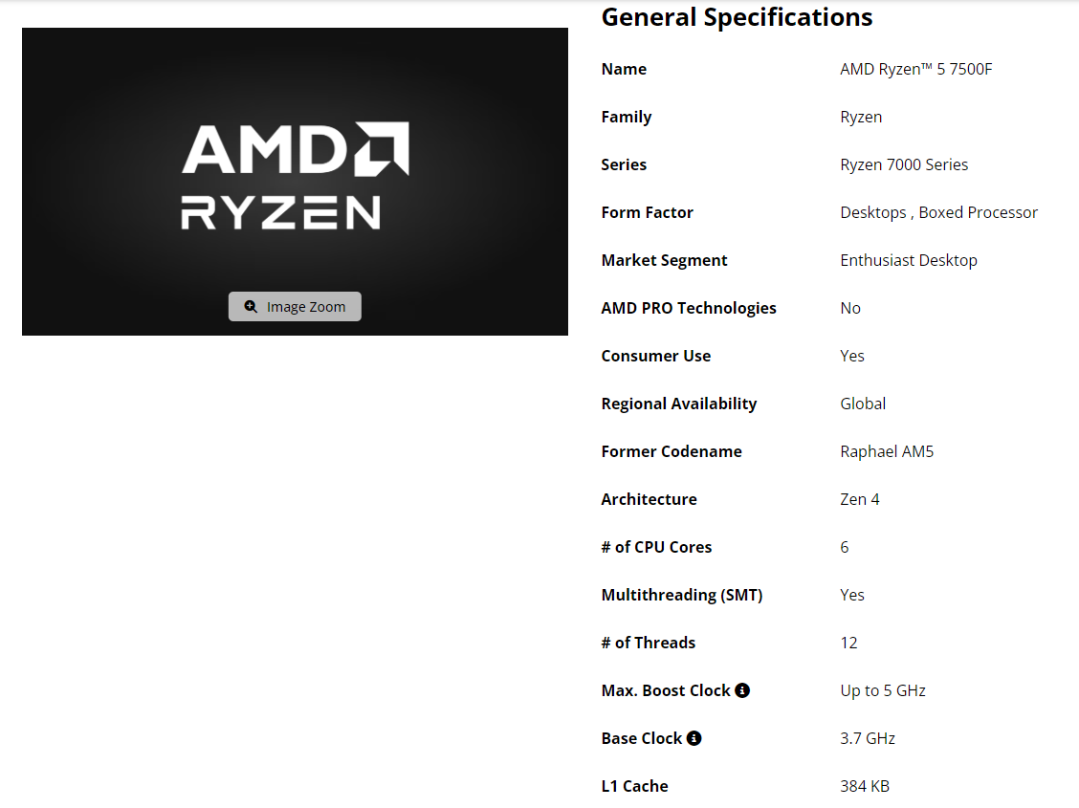The width and height of the screenshot is (1079, 808).
Task: Click the Enthusiast Desktop value
Action: pos(909,260)
